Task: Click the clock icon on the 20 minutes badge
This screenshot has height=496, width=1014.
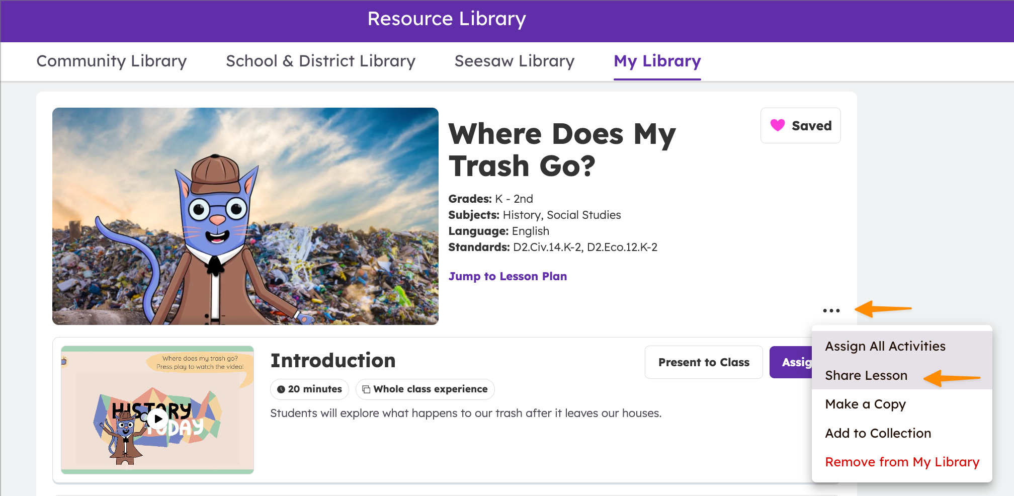Action: pyautogui.click(x=282, y=389)
